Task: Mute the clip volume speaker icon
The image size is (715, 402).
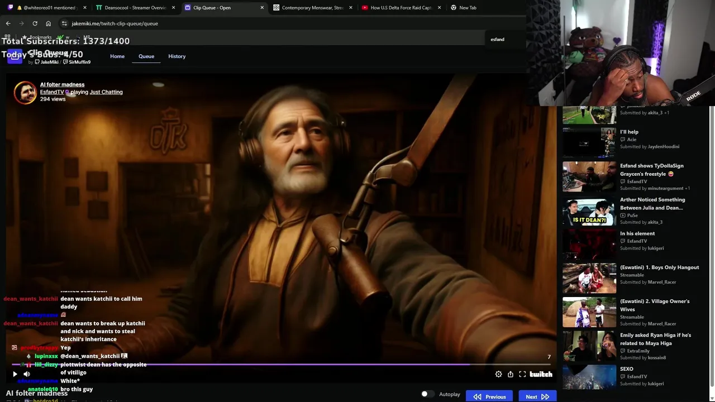Action: tap(27, 374)
